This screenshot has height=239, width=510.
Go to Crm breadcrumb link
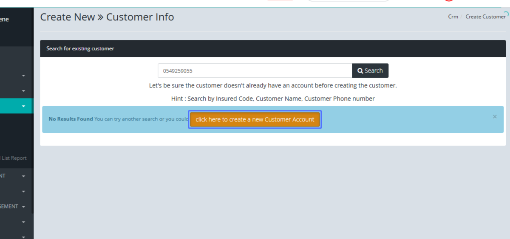pyautogui.click(x=453, y=17)
